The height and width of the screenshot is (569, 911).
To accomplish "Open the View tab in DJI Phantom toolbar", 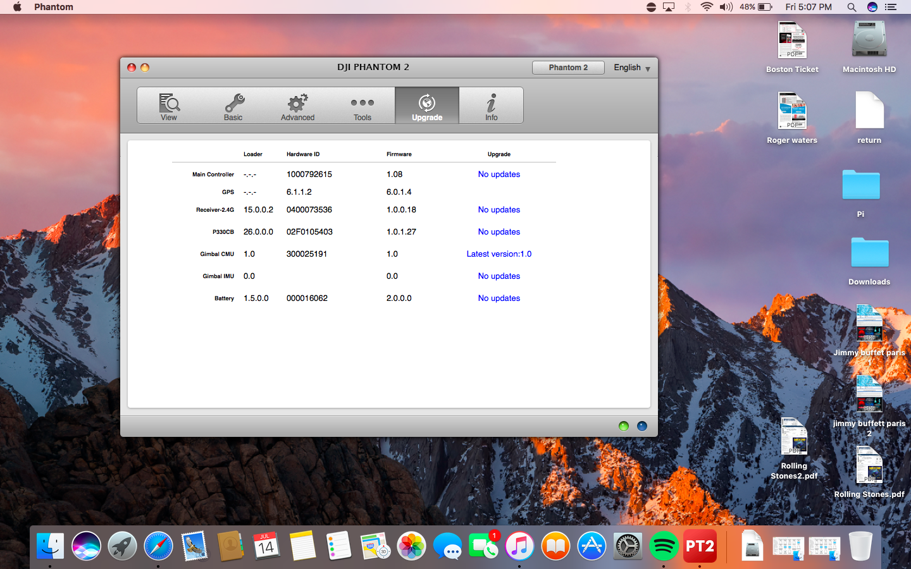I will 169,106.
